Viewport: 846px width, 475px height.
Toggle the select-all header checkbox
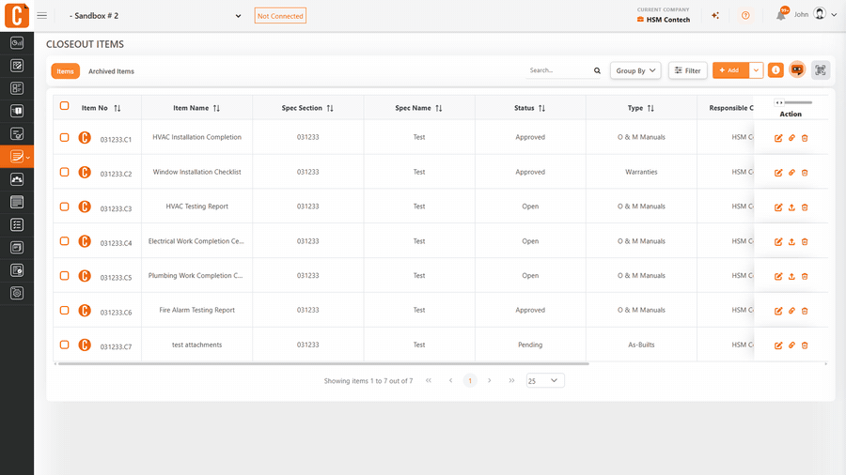pos(64,105)
